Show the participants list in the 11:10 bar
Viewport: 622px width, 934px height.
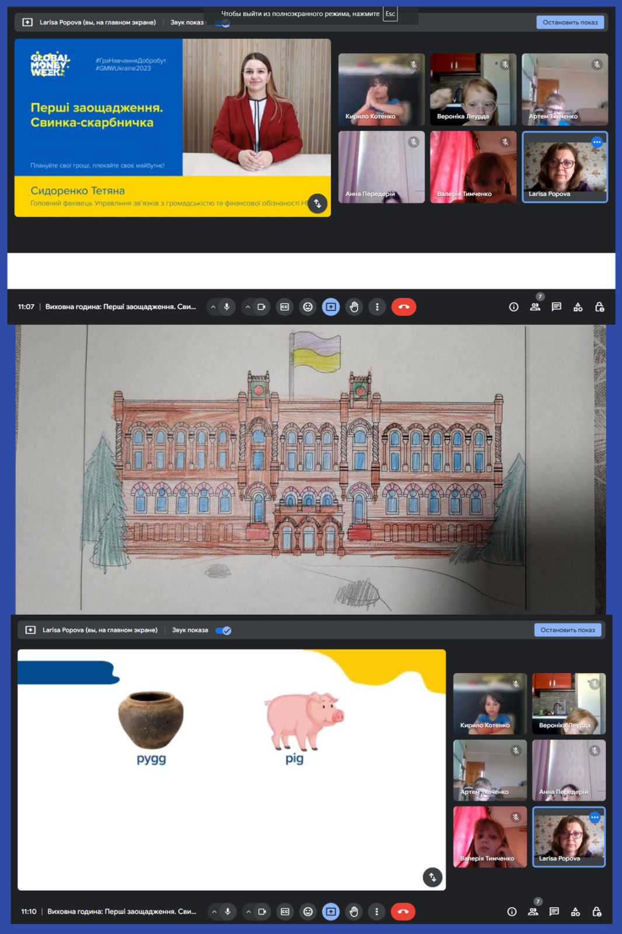[533, 911]
